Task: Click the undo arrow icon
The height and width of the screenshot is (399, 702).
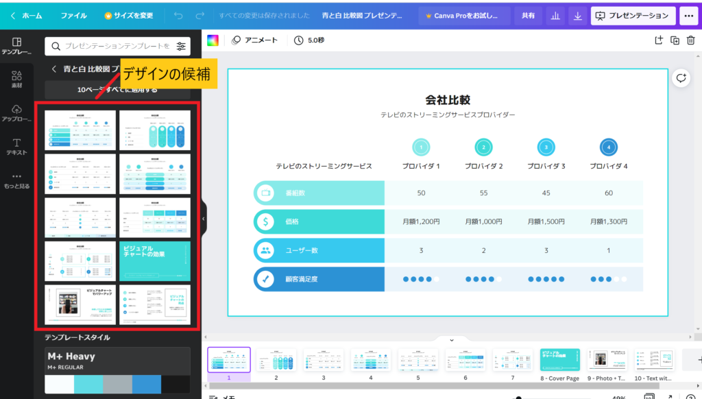Action: tap(178, 15)
